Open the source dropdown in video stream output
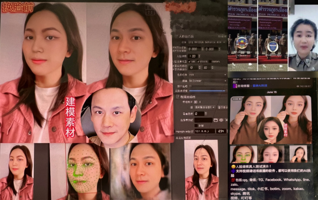Screen dimensions: 318x200 [205, 107]
